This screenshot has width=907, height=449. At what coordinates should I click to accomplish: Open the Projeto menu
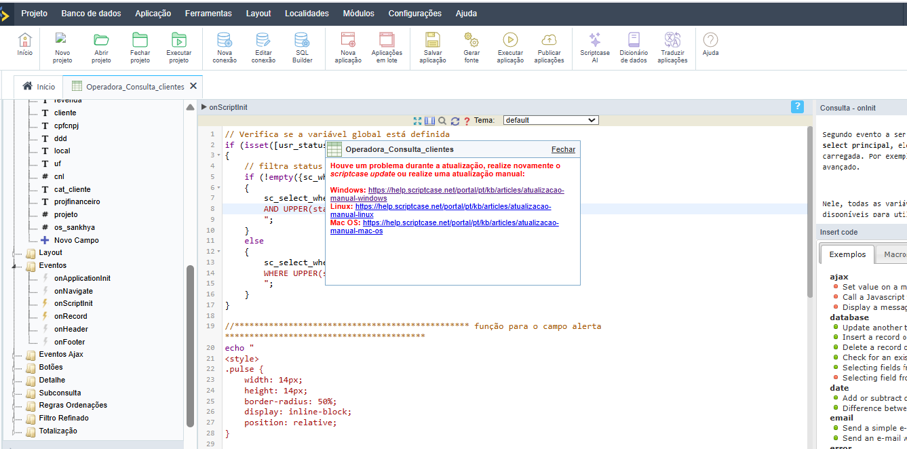pos(34,13)
